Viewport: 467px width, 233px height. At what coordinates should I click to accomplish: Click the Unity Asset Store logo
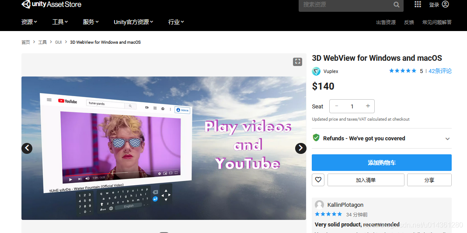(51, 4)
